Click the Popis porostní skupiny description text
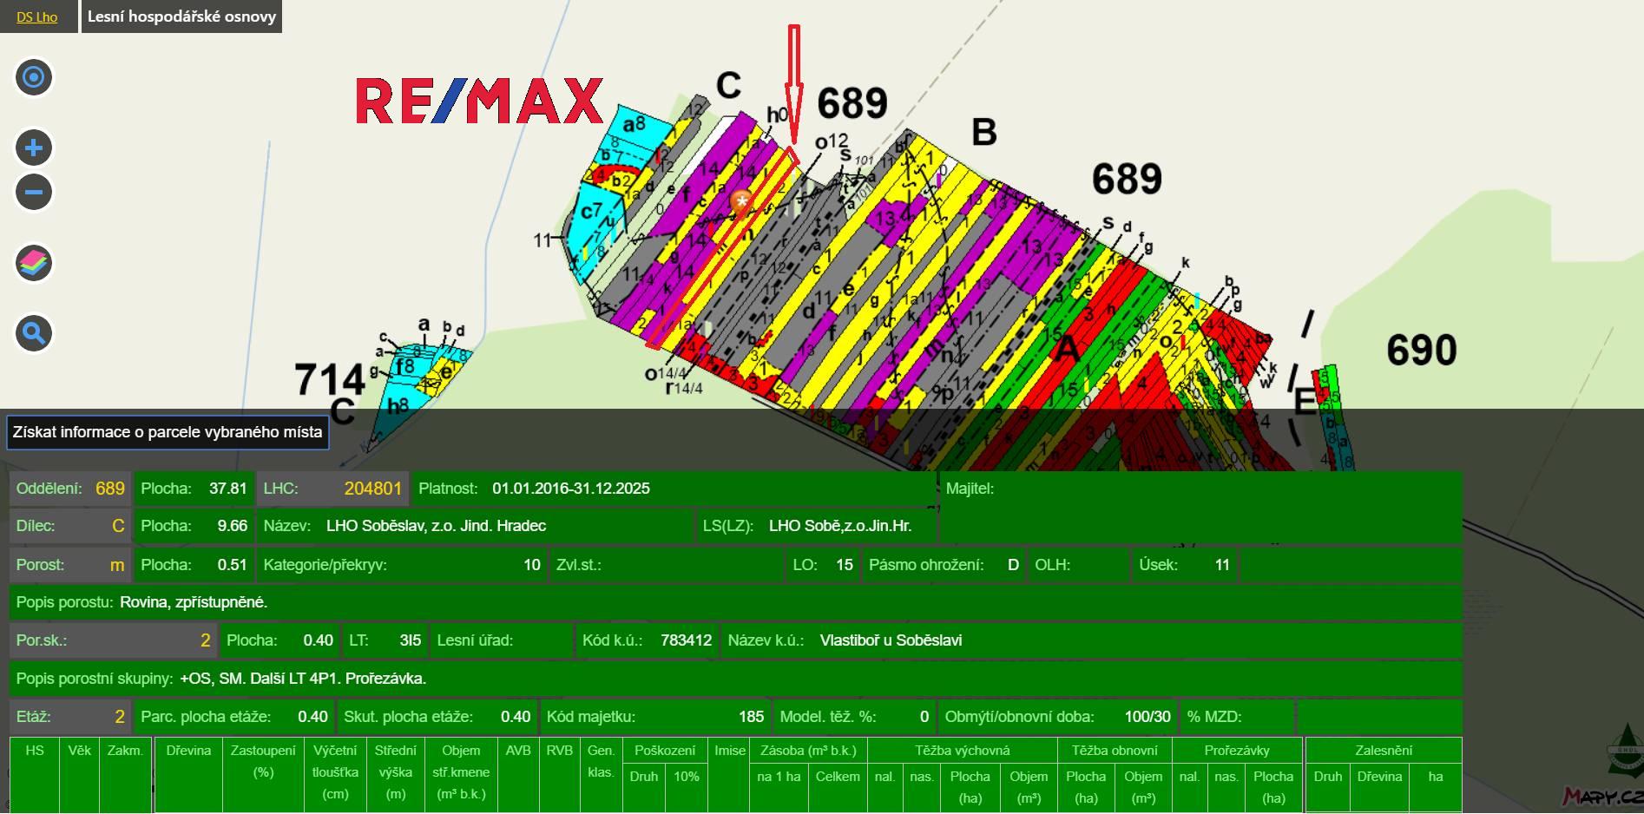Image resolution: width=1644 pixels, height=814 pixels. tap(303, 679)
